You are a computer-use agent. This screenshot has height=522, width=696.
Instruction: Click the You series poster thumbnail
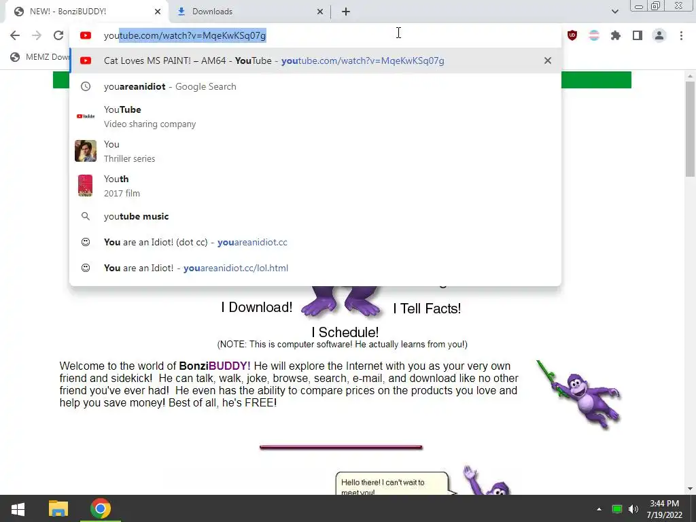[86, 151]
